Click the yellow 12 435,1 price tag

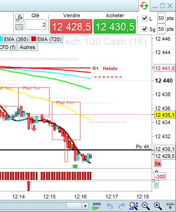[165, 115]
